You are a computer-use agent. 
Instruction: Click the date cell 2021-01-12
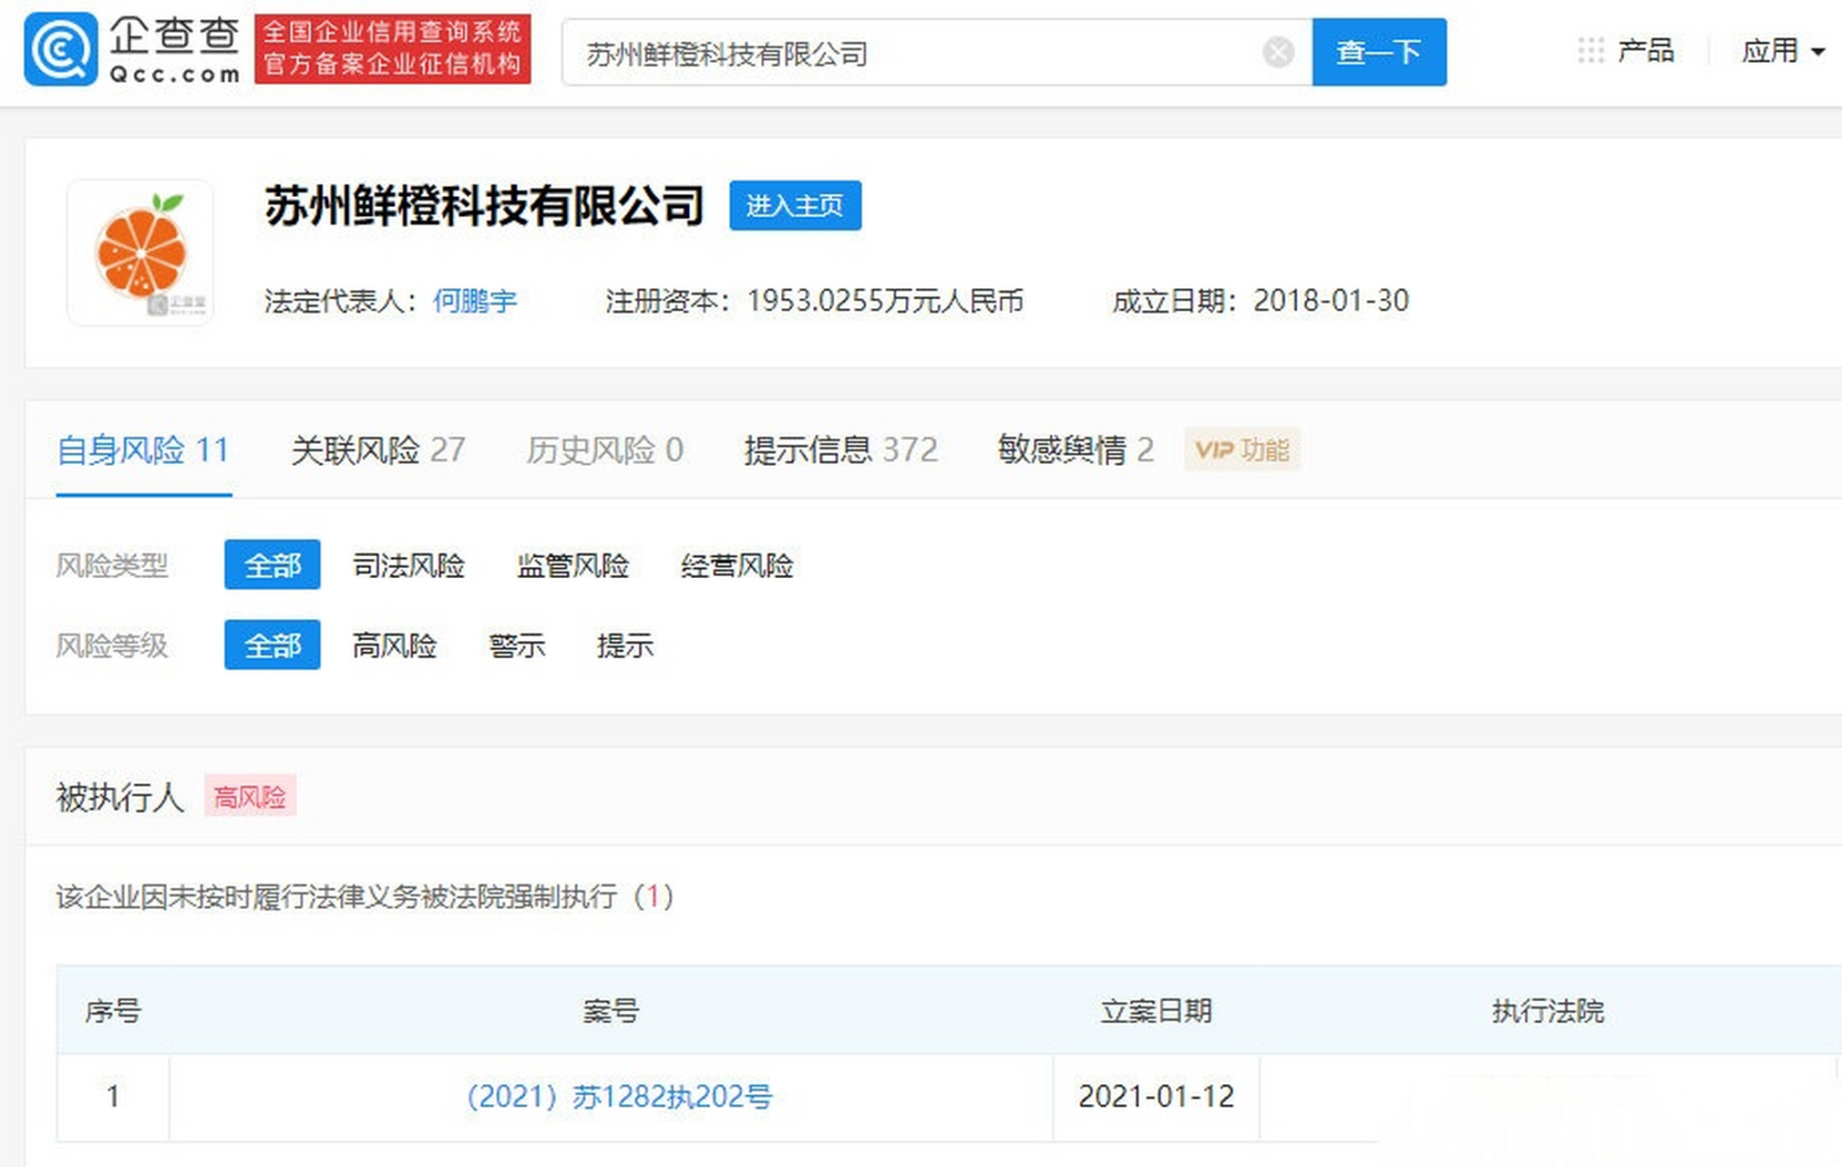click(x=1156, y=1096)
